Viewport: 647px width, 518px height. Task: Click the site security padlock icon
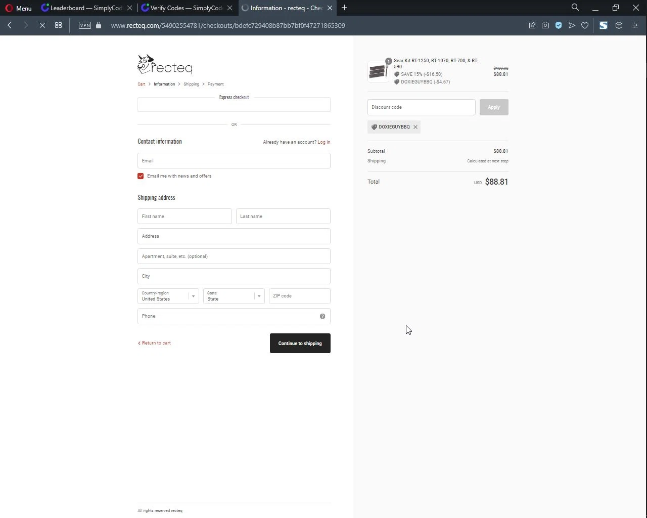click(99, 25)
